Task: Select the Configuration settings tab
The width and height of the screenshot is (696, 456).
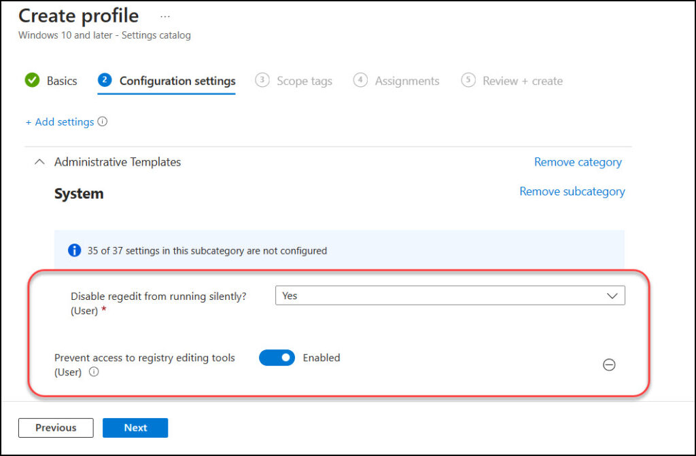Action: click(167, 81)
